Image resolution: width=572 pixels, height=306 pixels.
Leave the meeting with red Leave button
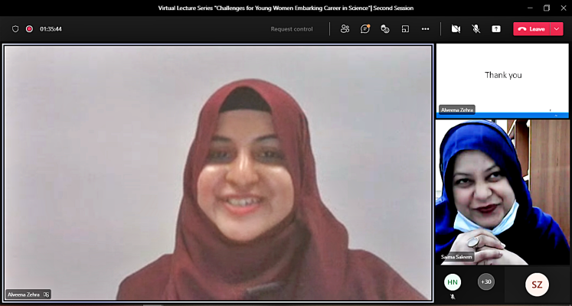coord(531,29)
